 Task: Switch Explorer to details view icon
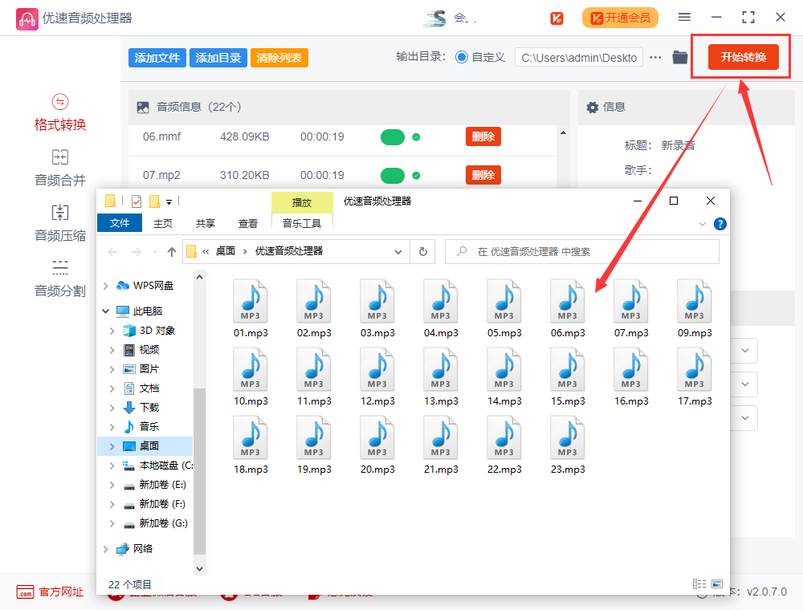point(699,584)
